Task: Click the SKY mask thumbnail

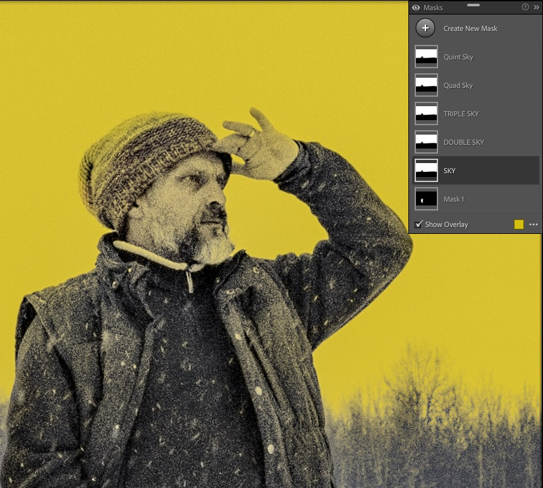Action: click(x=426, y=170)
